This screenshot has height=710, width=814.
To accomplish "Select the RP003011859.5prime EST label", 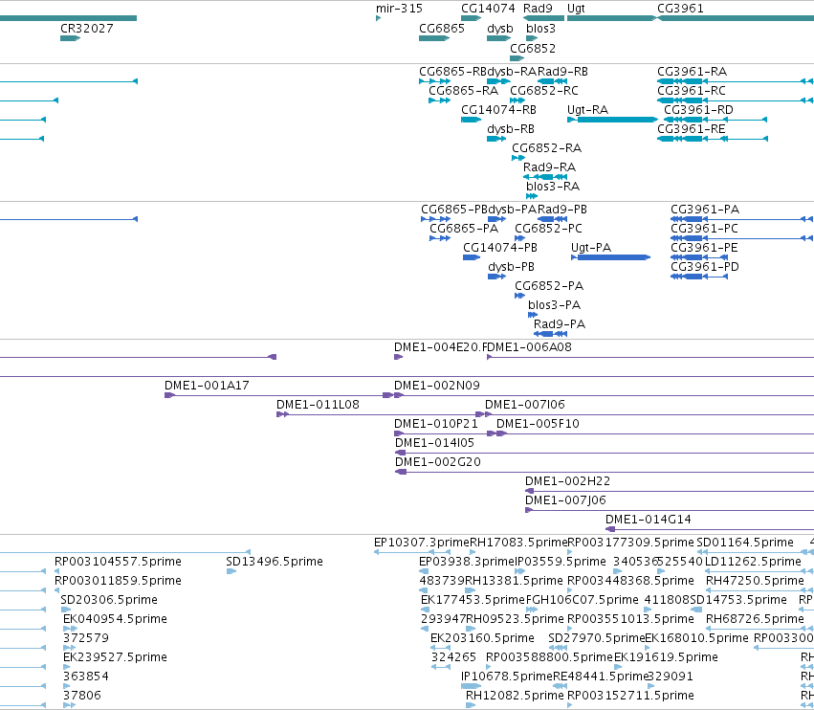I will 118,581.
